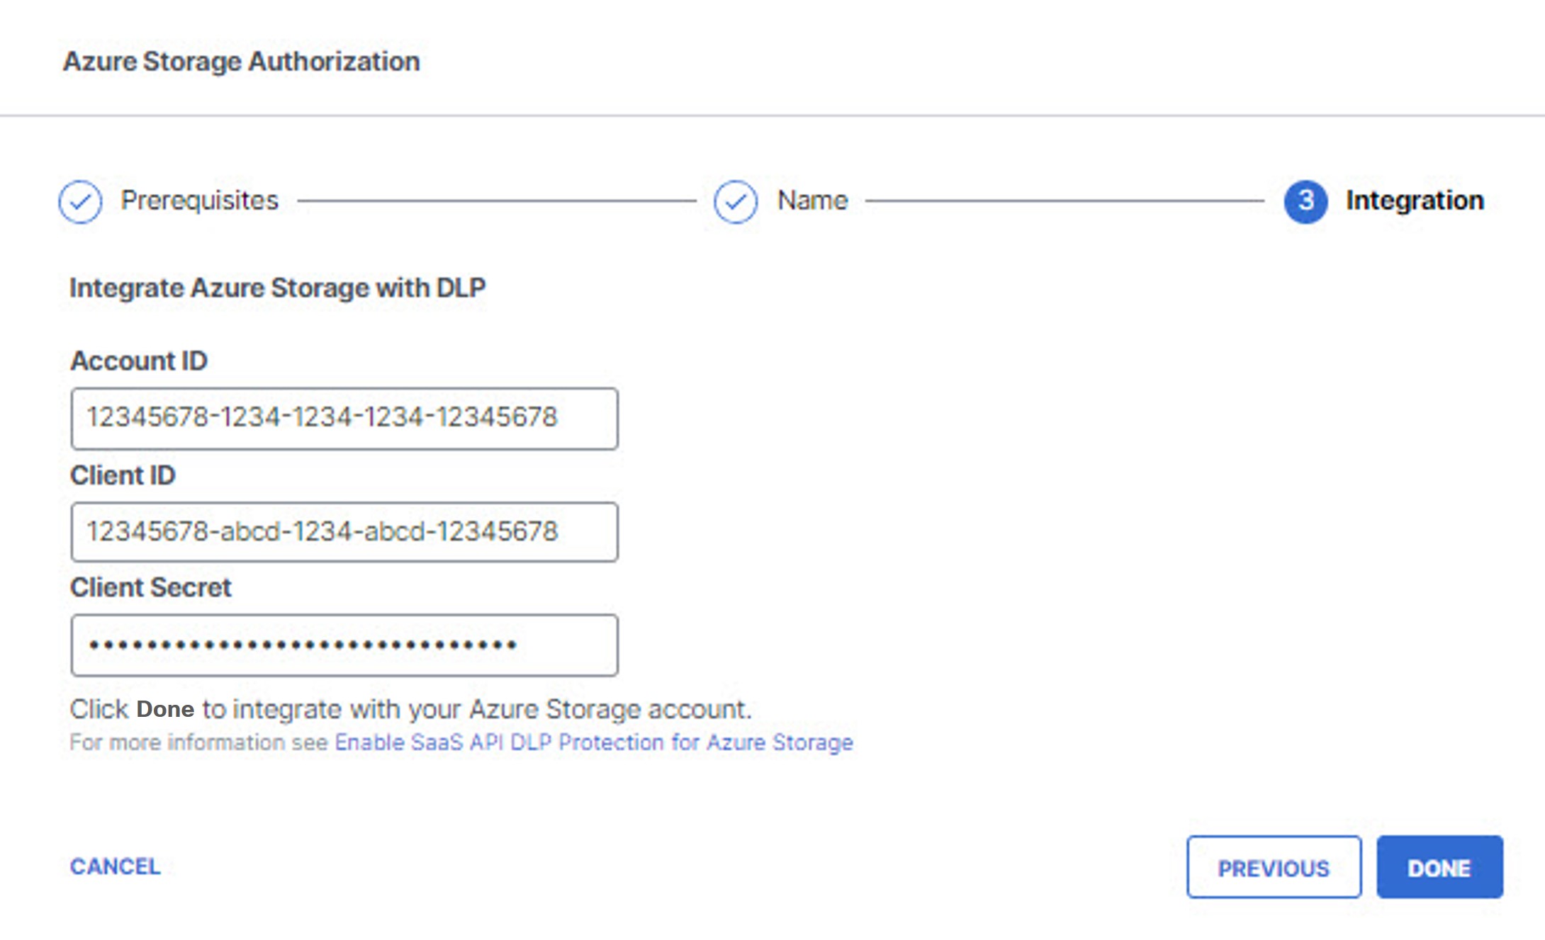Viewport: 1545px width, 940px height.
Task: Click the Account ID label
Action: click(x=139, y=361)
